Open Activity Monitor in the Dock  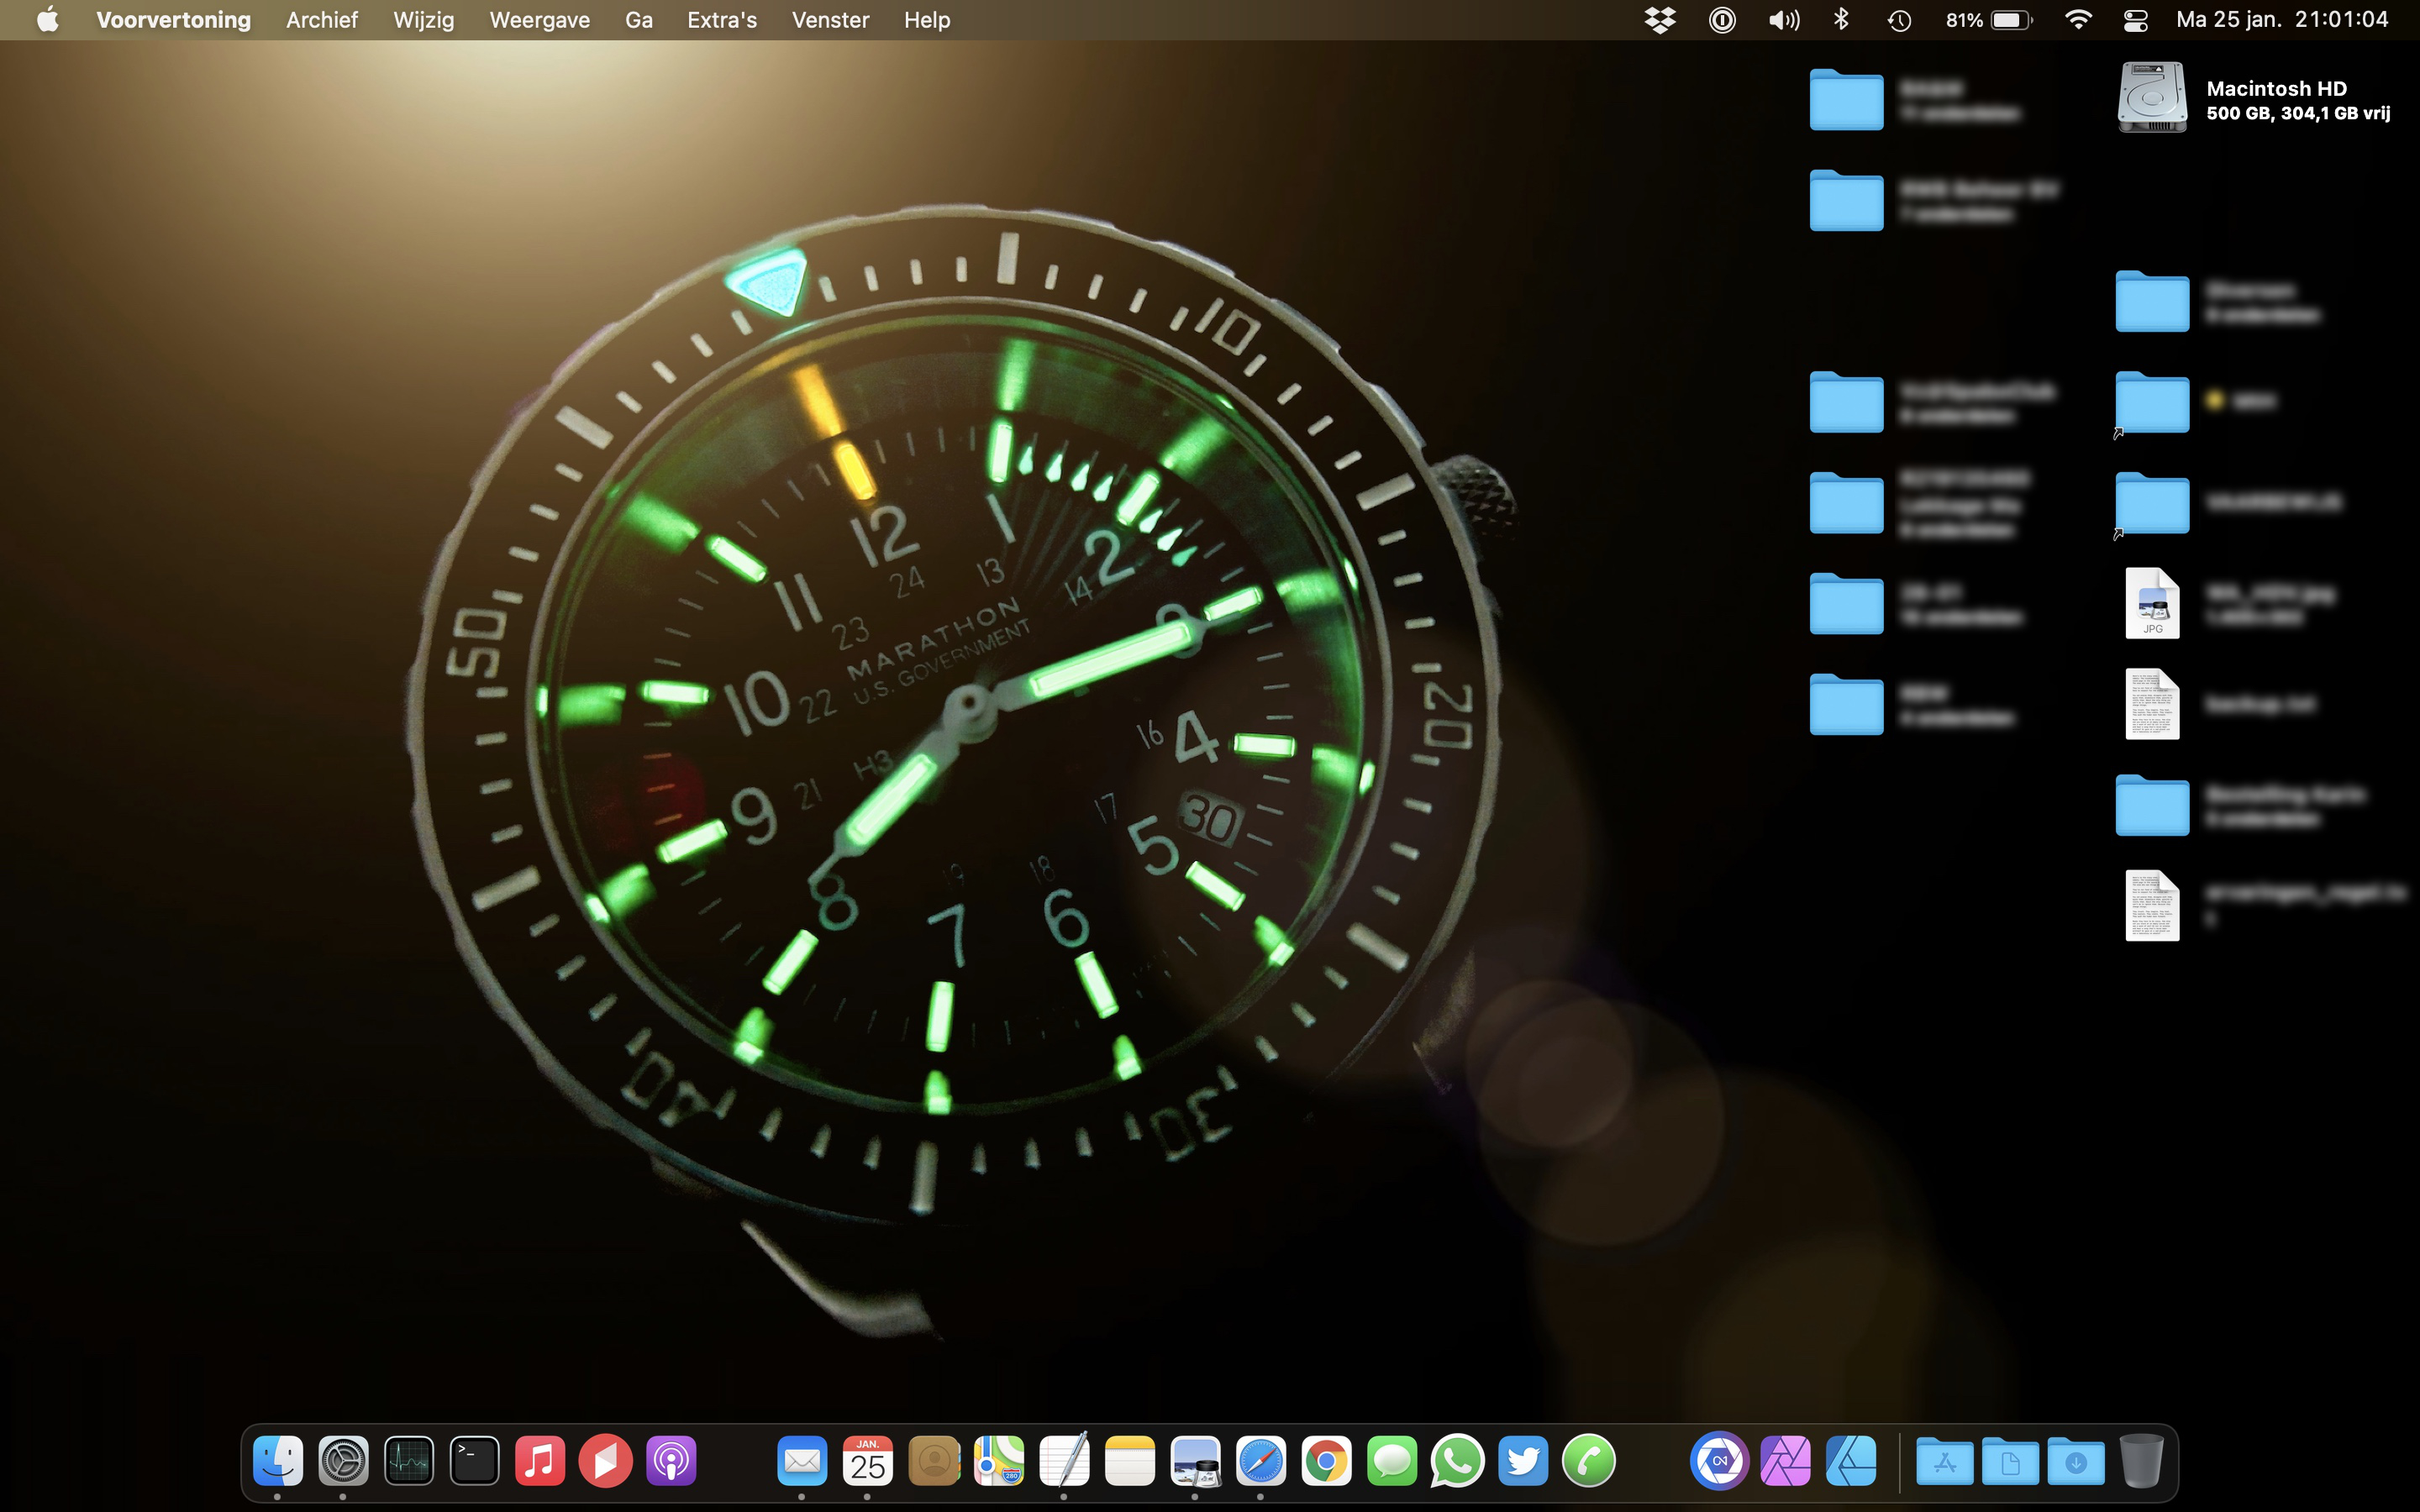tap(409, 1461)
